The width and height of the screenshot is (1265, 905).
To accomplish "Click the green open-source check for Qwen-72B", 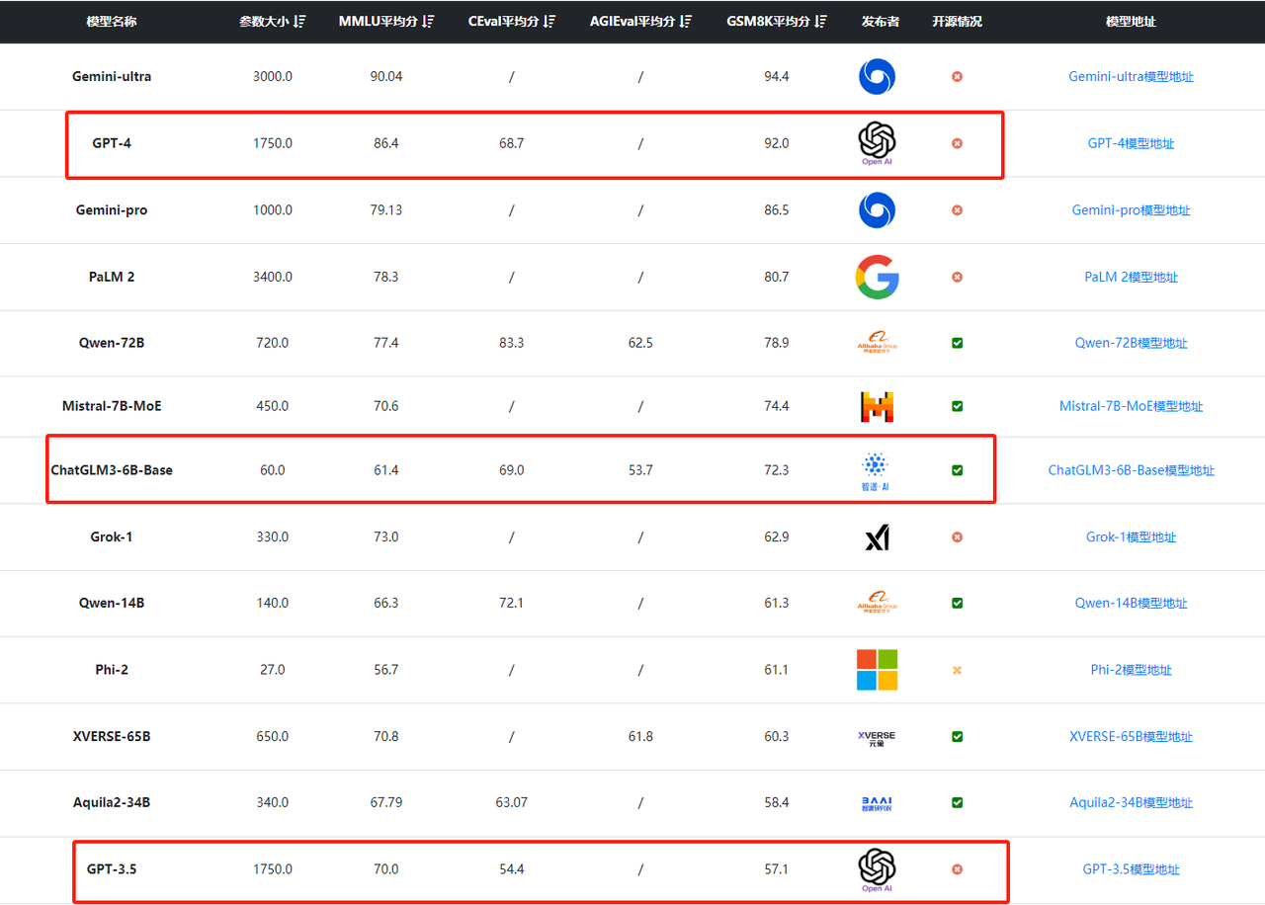I will click(x=957, y=343).
